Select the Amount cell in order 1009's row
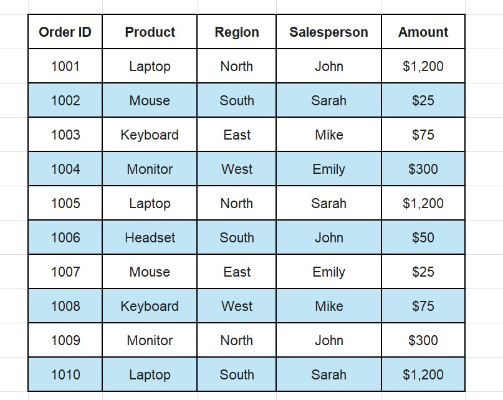The width and height of the screenshot is (503, 400). [x=423, y=341]
